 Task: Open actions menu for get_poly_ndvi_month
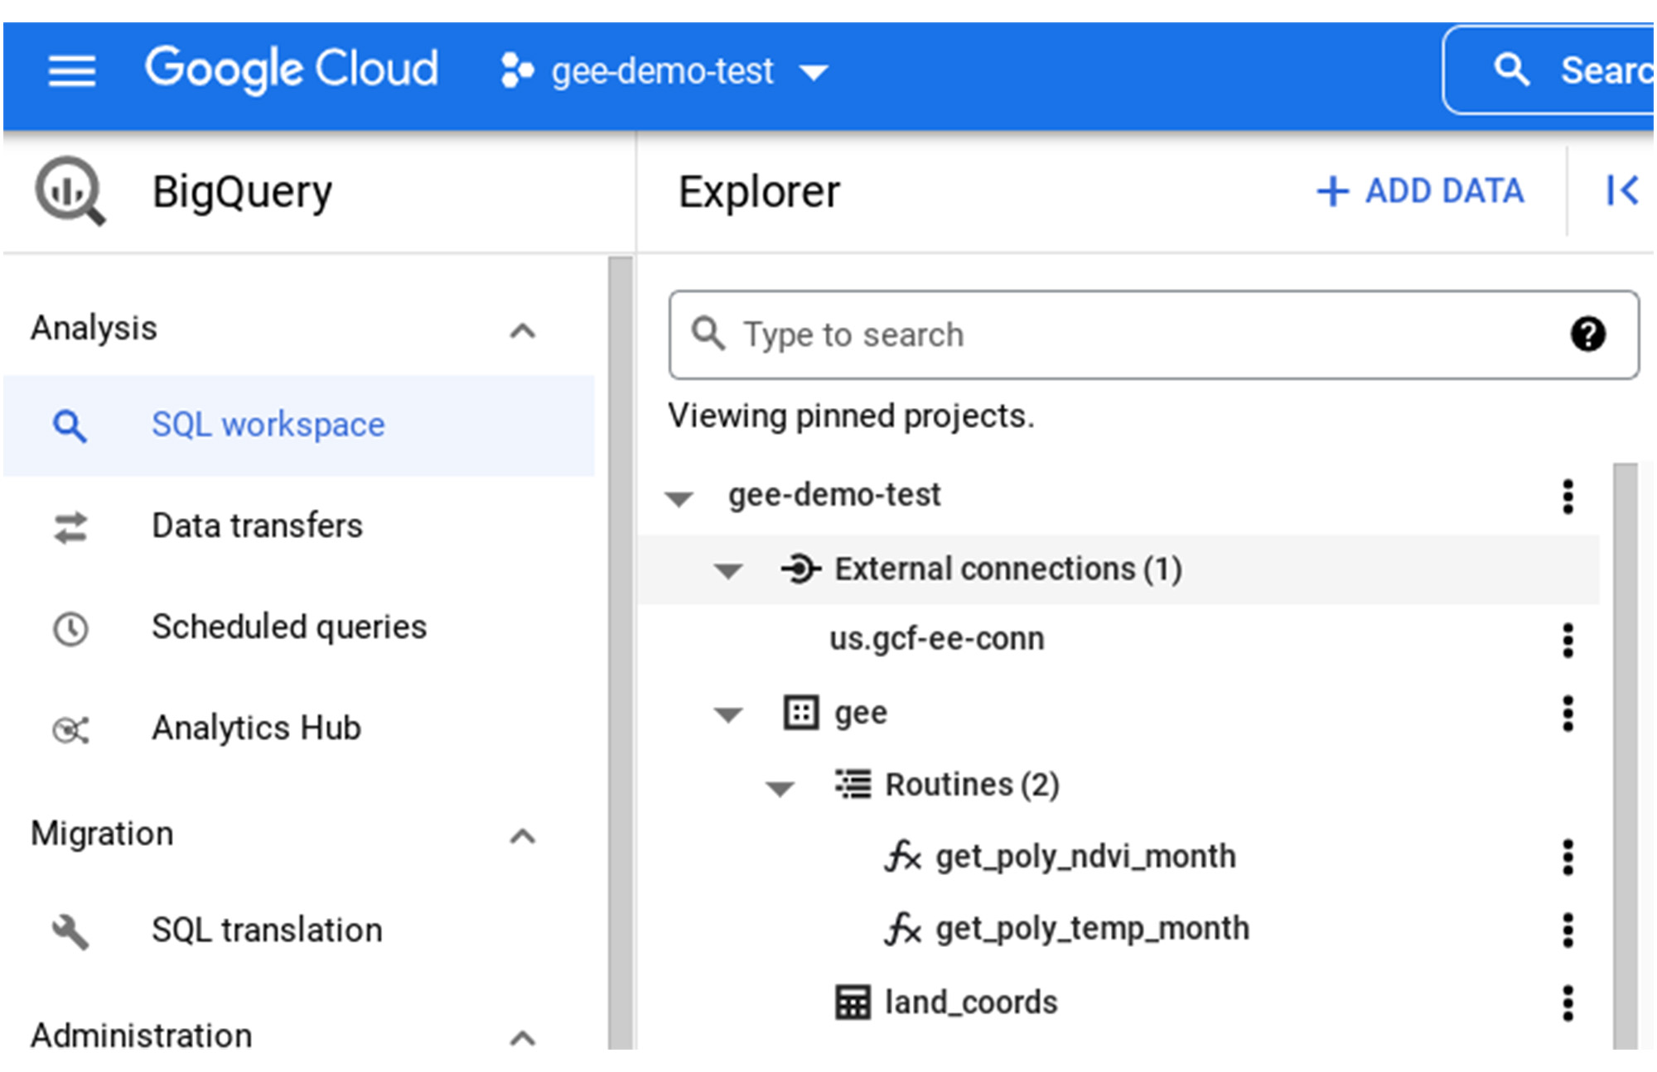point(1568,858)
